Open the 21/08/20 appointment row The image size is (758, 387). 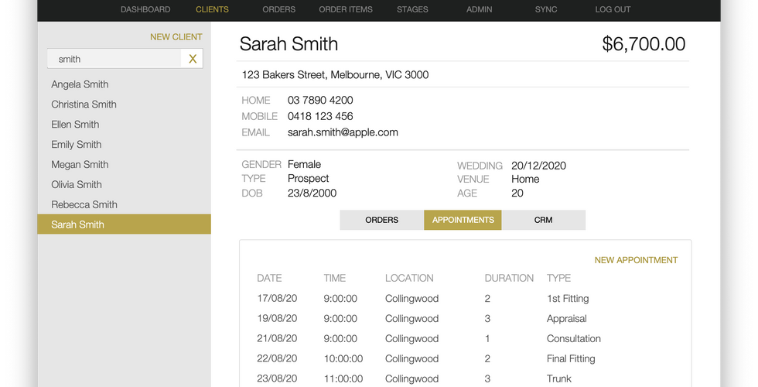pyautogui.click(x=465, y=338)
